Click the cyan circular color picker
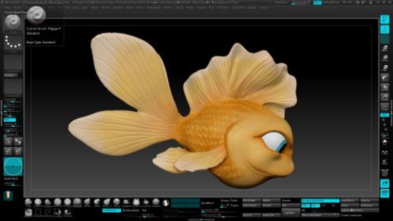This screenshot has width=393, height=221. coord(13,166)
